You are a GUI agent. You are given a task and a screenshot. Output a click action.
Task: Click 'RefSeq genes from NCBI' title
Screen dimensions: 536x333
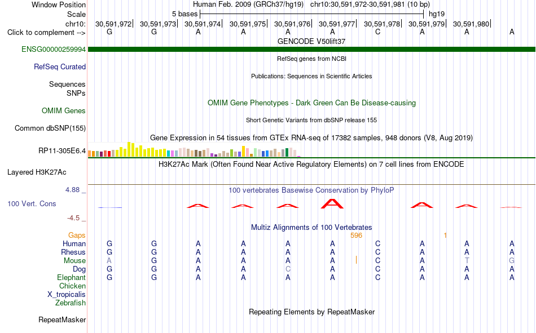(x=311, y=59)
